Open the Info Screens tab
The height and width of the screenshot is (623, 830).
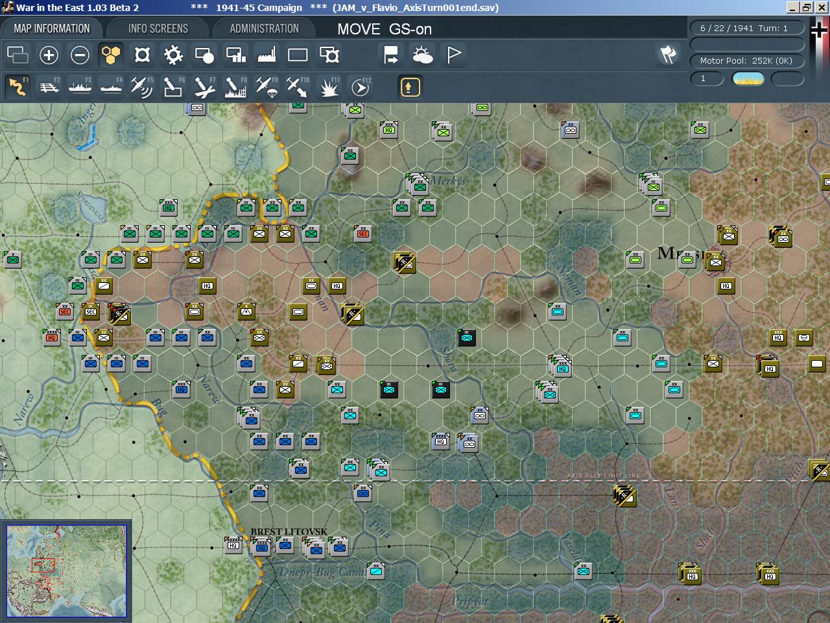point(158,29)
